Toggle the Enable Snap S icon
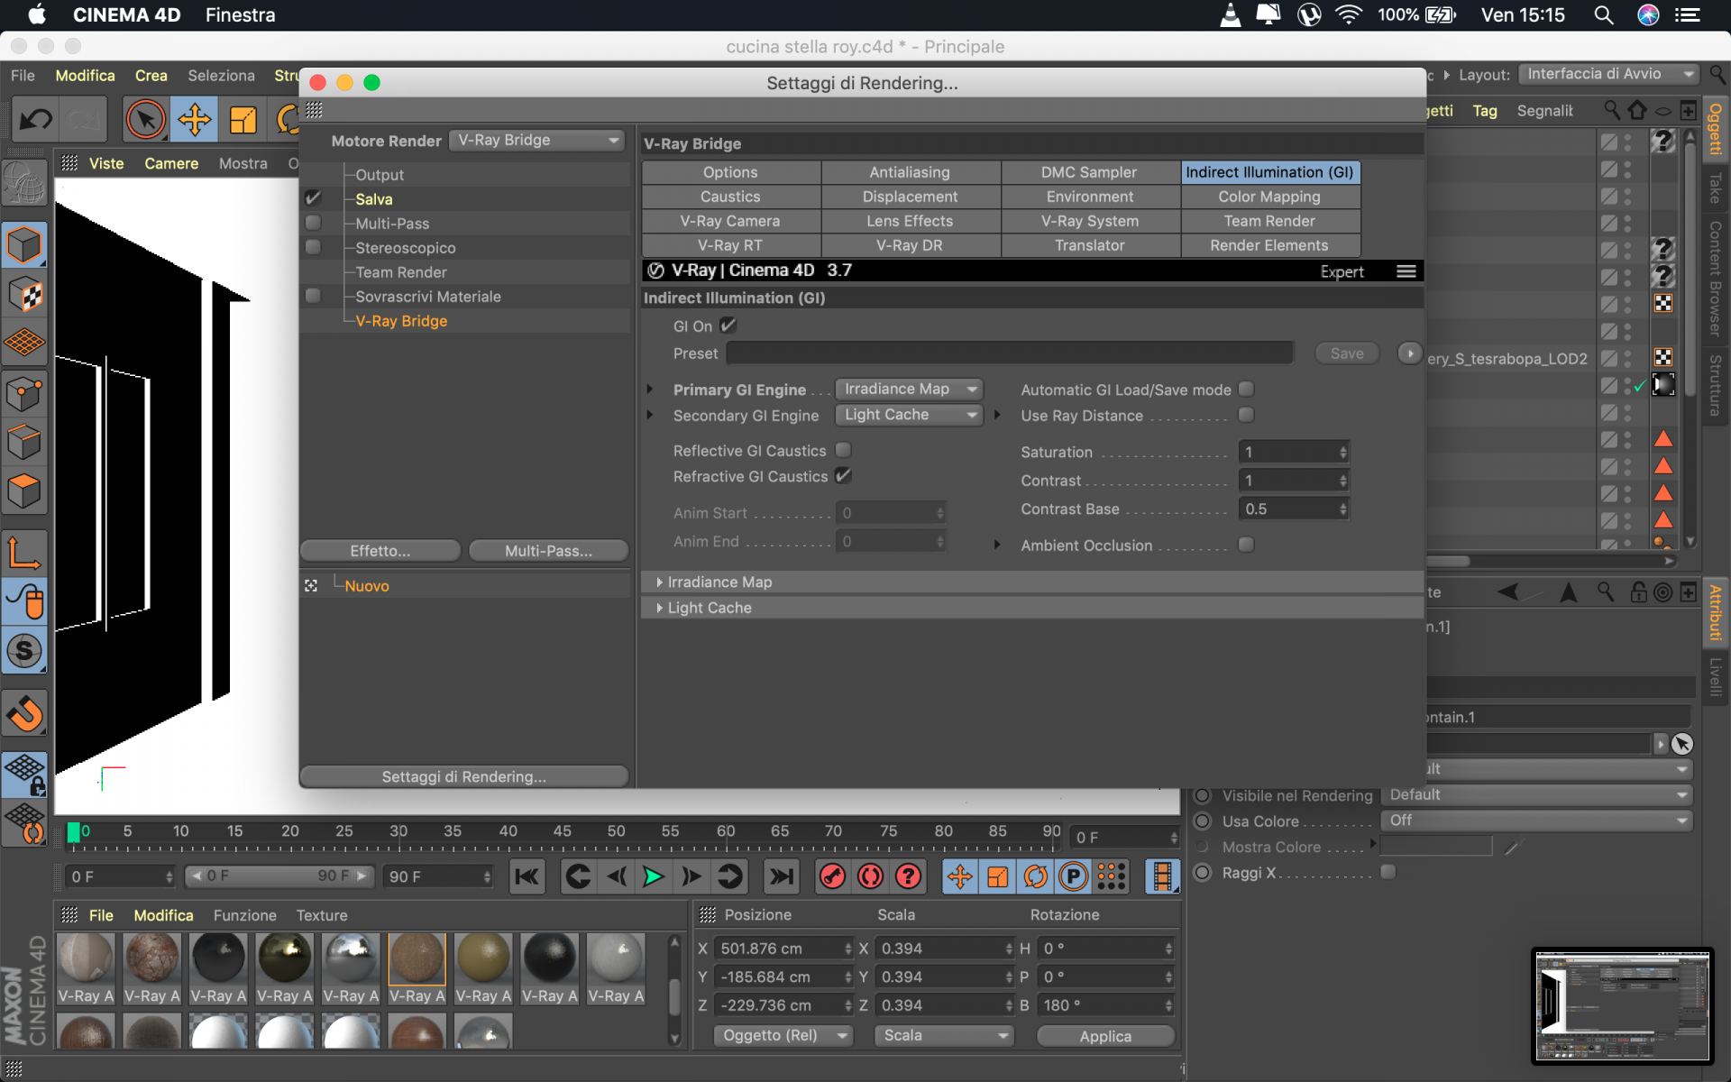 coord(24,650)
